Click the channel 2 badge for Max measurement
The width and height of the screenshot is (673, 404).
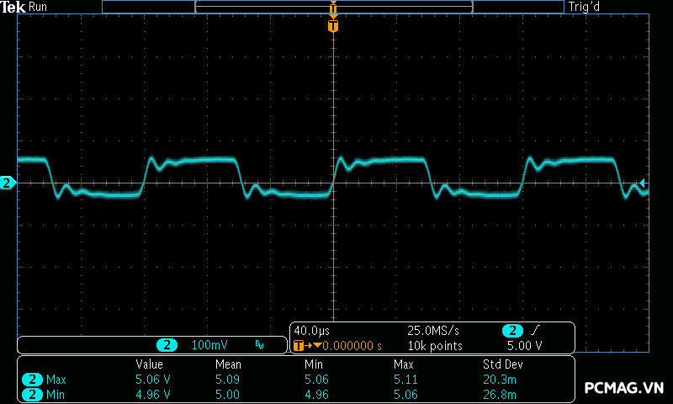[x=33, y=380]
